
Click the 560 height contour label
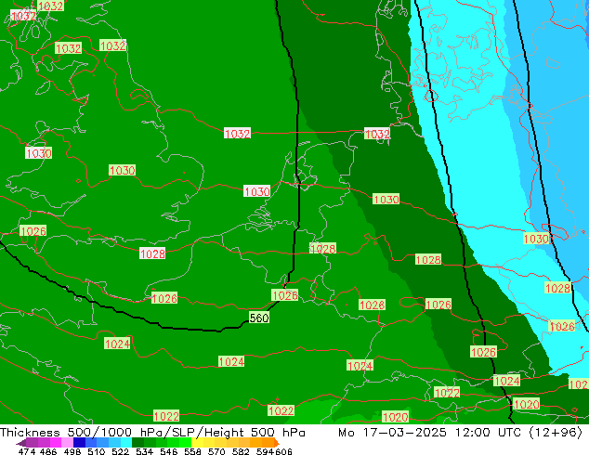pos(259,318)
